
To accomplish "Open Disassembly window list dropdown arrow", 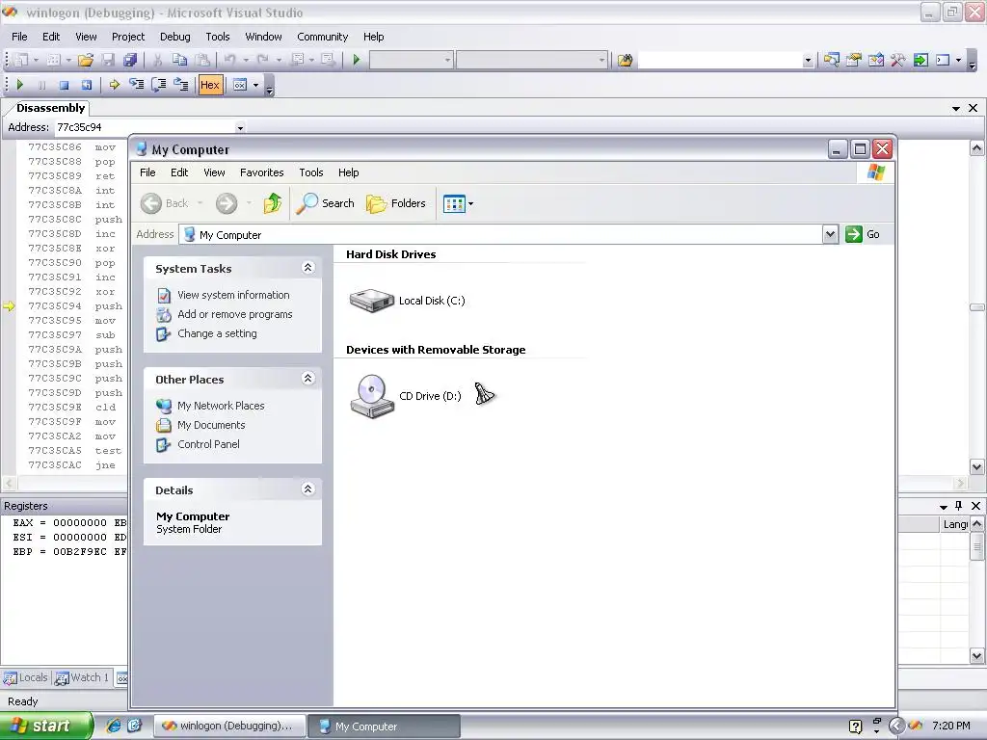I will click(x=956, y=108).
